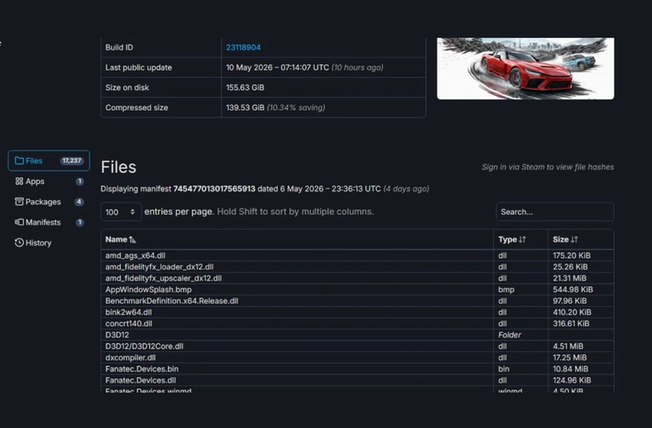Image resolution: width=652 pixels, height=428 pixels.
Task: Click the archive box icon beside Packages
Action: 19,201
